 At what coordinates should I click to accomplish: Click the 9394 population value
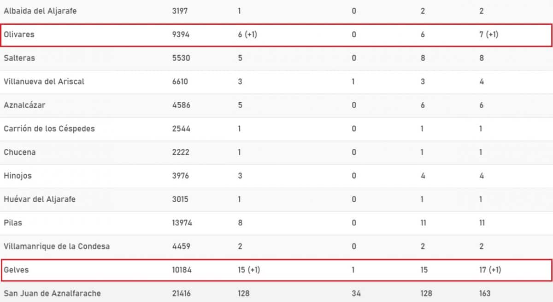181,35
